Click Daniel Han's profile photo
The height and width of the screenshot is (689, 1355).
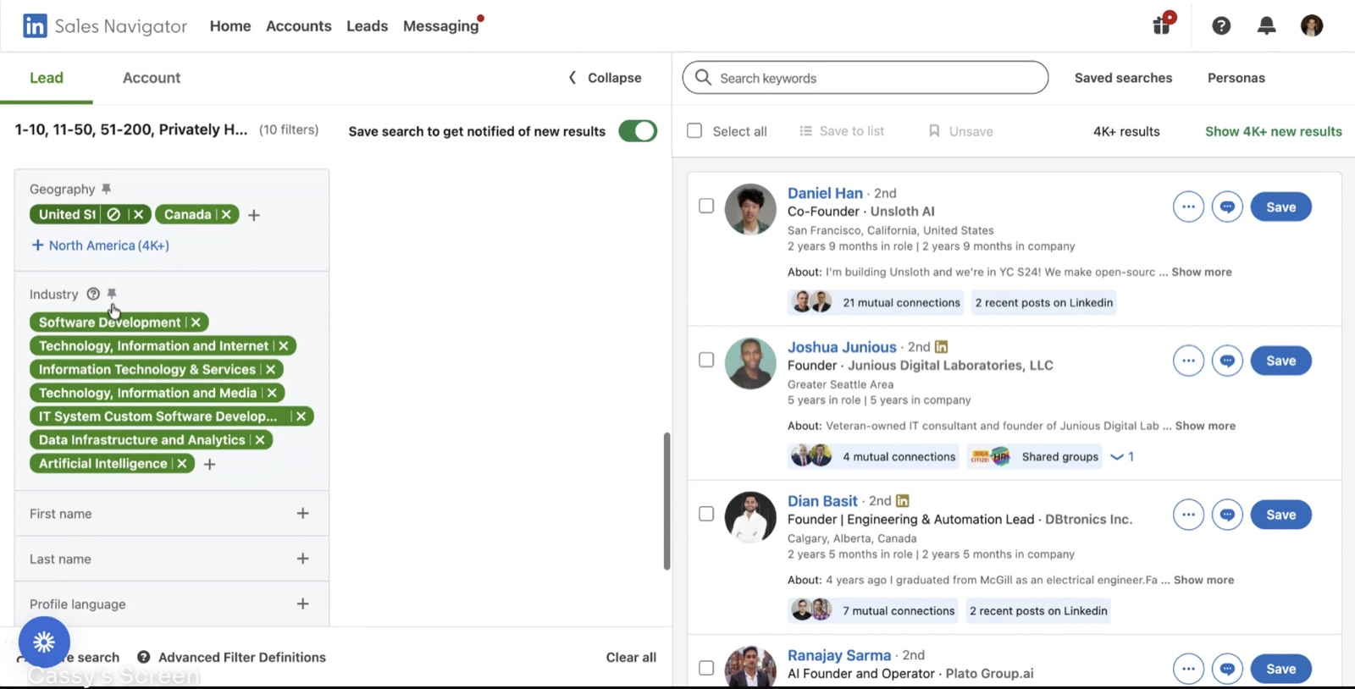pyautogui.click(x=750, y=209)
